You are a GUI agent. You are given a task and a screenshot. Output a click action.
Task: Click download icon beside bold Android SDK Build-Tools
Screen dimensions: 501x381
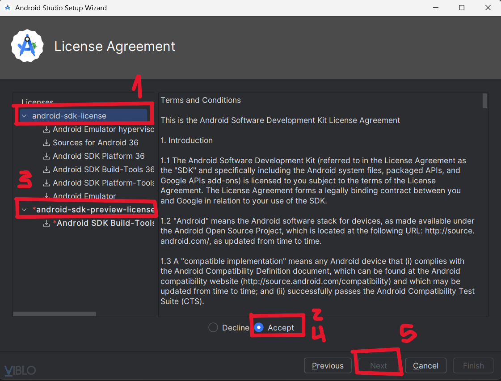click(x=46, y=223)
